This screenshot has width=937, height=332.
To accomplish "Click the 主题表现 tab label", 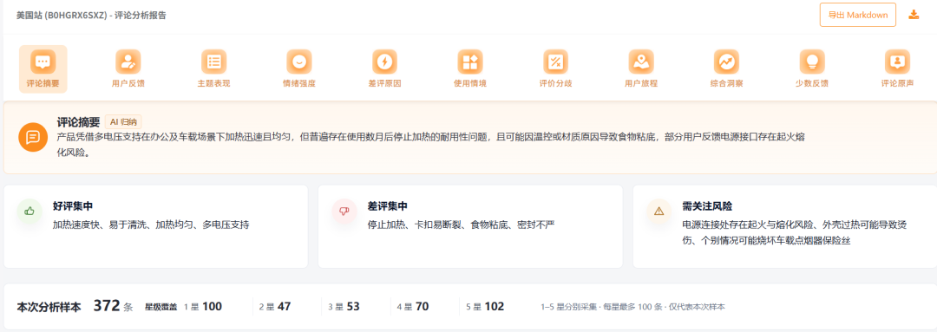I will (x=214, y=83).
